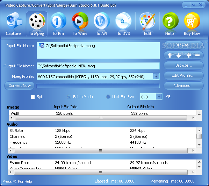The image size is (209, 186).
Task: Click the conversion progress bar
Action: pyautogui.click(x=98, y=86)
